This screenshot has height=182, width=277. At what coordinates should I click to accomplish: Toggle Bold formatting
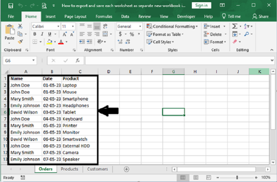[35, 34]
